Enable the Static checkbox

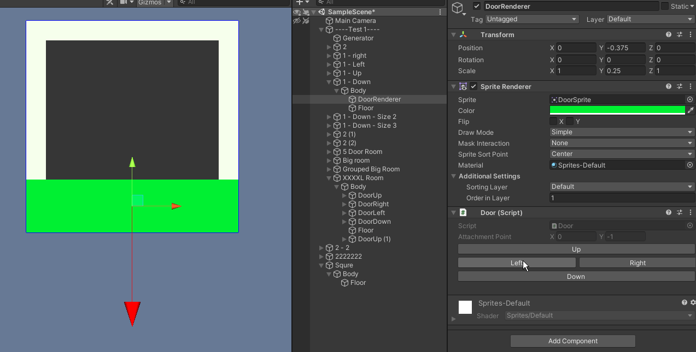pos(665,7)
